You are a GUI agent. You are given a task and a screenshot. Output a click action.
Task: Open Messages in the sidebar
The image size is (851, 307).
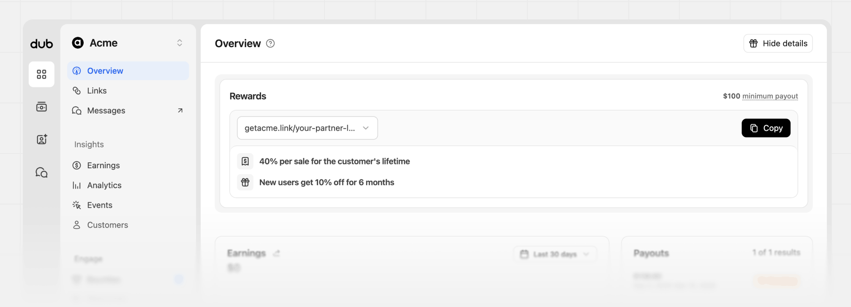[128, 110]
